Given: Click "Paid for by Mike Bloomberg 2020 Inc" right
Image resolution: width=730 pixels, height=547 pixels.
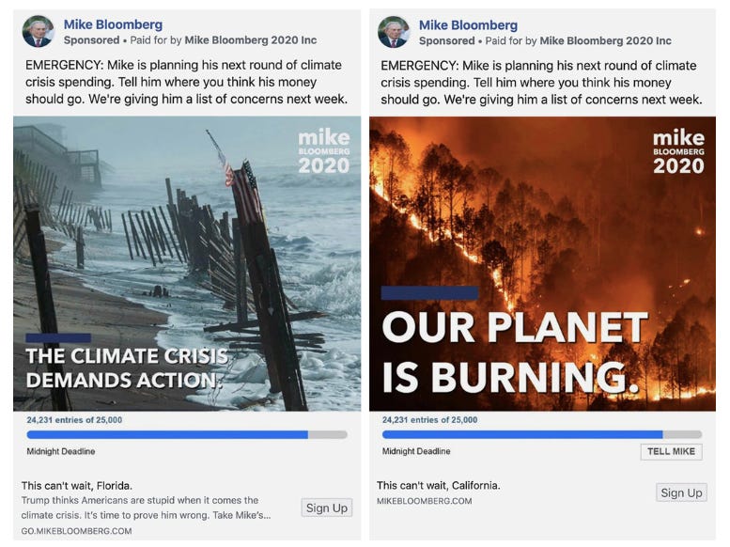Looking at the screenshot, I should [x=576, y=40].
